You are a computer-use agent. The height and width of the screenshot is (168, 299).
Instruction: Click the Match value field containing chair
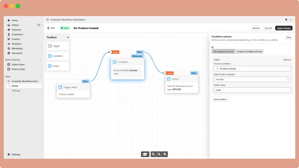click(x=252, y=90)
